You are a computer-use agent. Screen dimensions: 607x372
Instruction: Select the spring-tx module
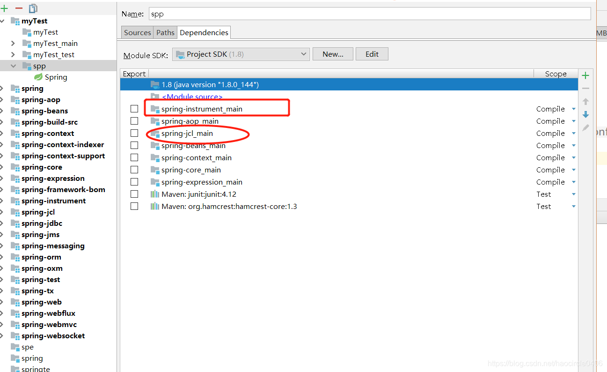click(x=37, y=291)
